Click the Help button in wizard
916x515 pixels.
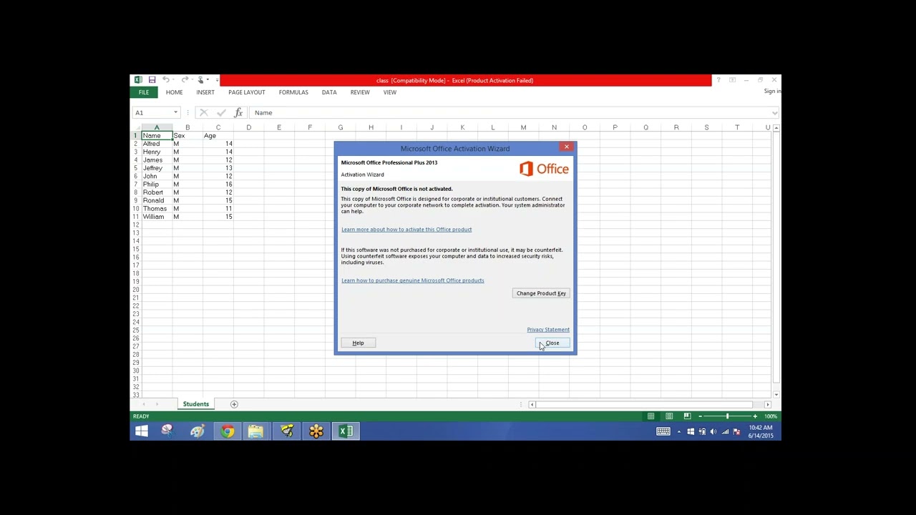358,343
